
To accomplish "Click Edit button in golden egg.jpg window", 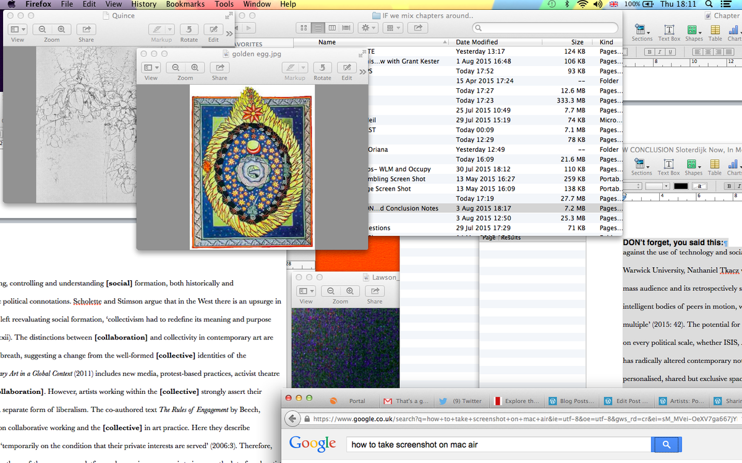I will [347, 67].
